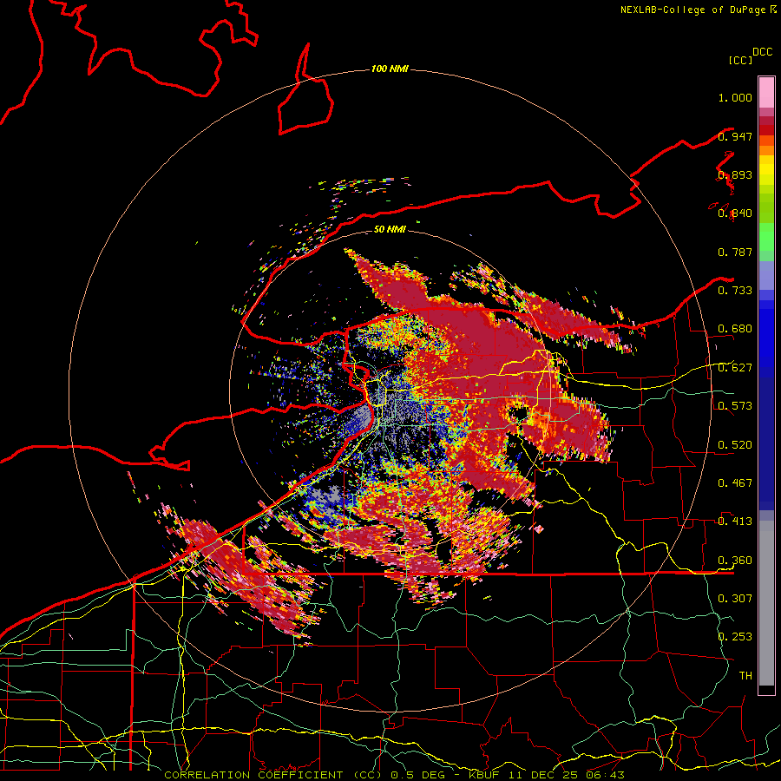Select the 0.520 scale value
This screenshot has height=781, width=781.
coord(735,444)
